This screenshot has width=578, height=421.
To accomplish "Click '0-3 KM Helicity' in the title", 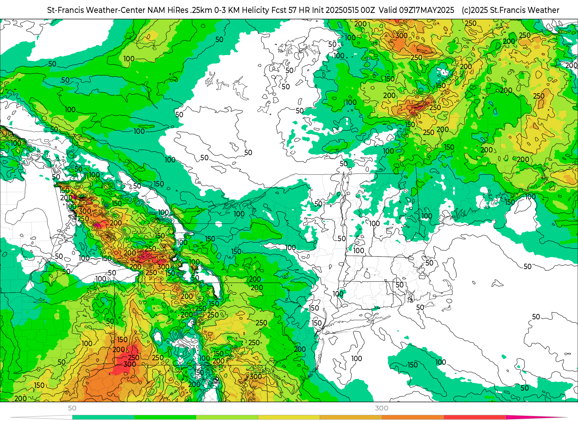I will tap(242, 10).
